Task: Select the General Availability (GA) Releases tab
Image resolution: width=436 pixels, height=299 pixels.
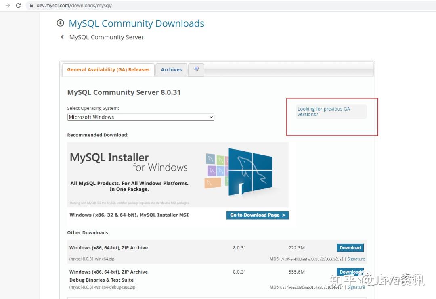Action: click(108, 69)
